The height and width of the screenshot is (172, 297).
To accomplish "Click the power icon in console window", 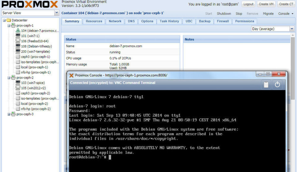I will click(277, 85).
